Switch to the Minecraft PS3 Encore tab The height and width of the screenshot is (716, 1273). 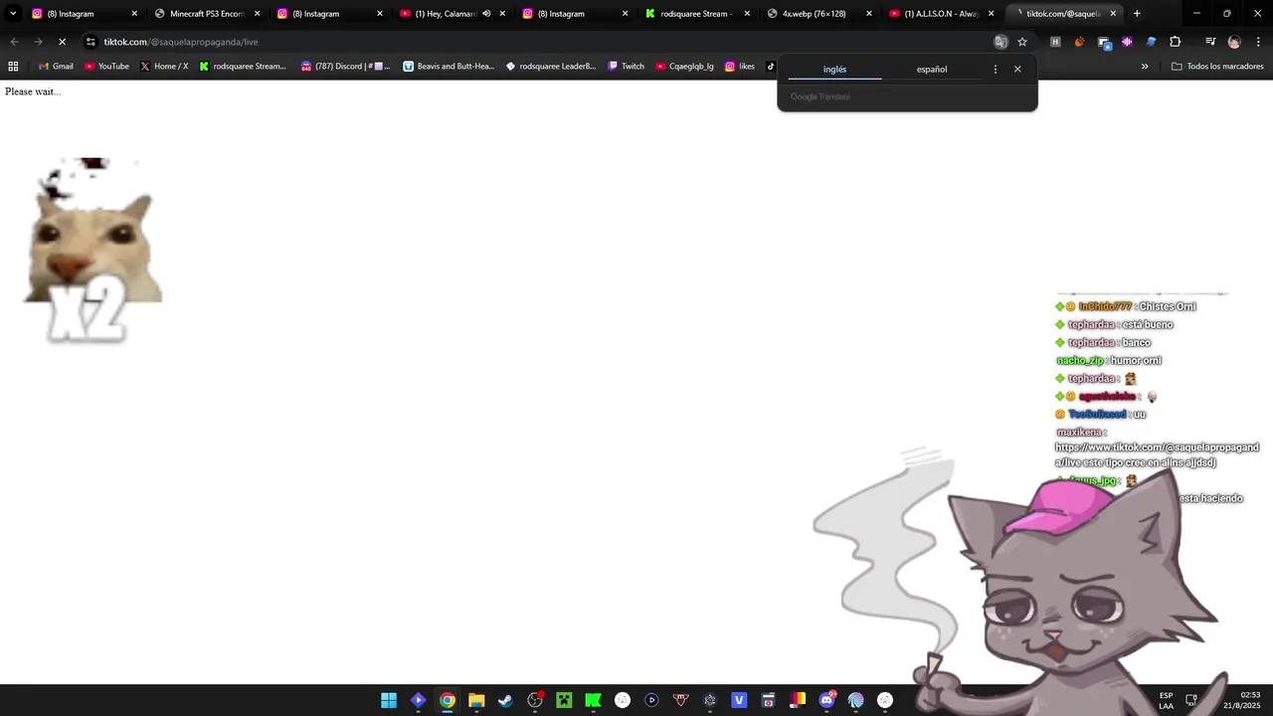[x=207, y=14]
